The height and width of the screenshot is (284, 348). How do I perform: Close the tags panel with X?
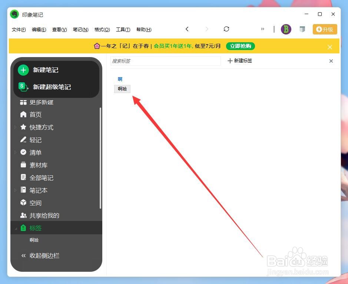point(331,61)
